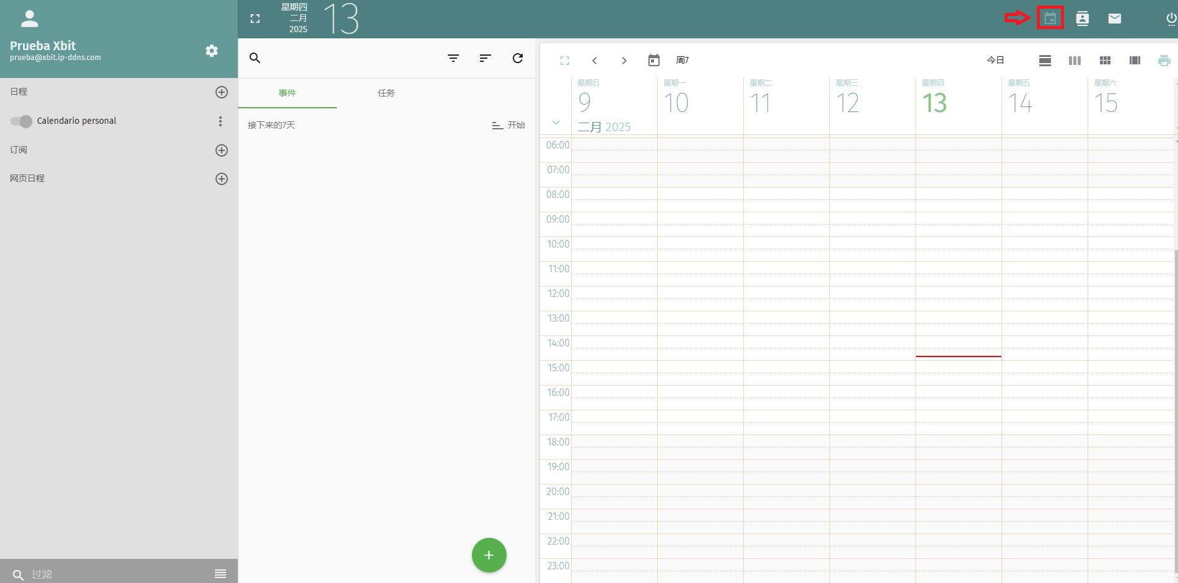Search events with the magnifier icon
1178x583 pixels.
click(255, 58)
